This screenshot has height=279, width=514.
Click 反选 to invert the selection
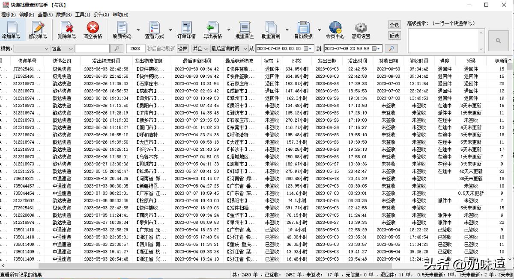pos(394,36)
